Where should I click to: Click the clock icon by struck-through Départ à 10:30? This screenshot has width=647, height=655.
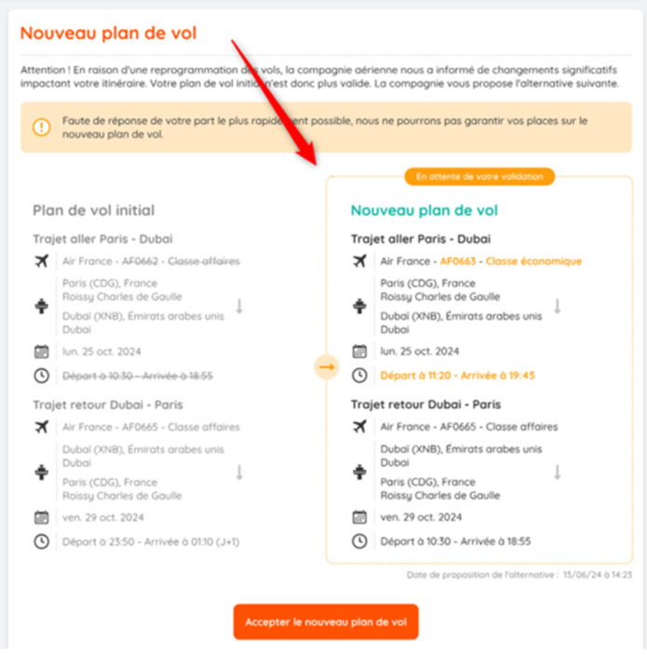pyautogui.click(x=41, y=375)
